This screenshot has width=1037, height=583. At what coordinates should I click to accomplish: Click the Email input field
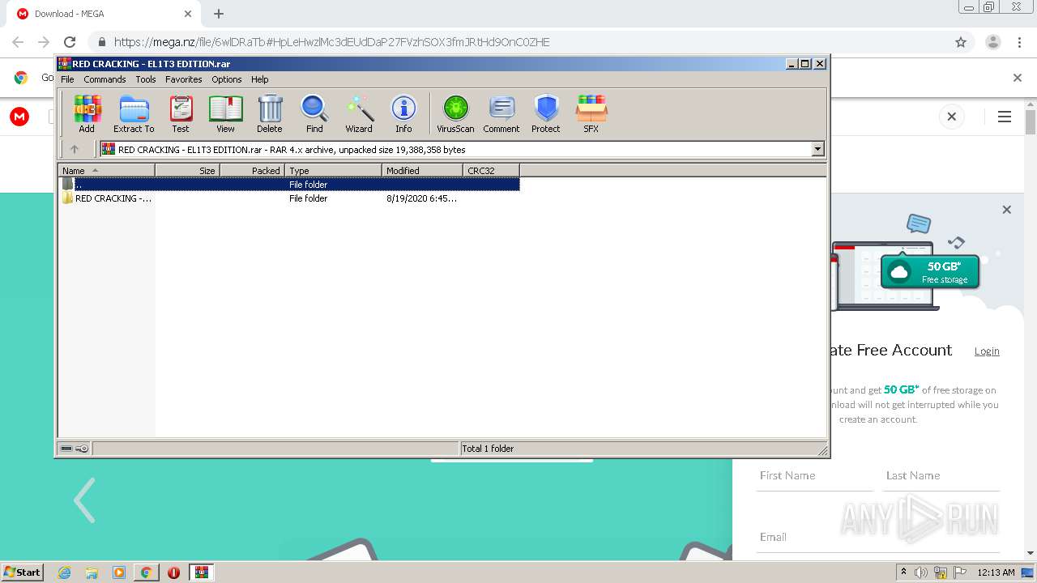click(878, 537)
